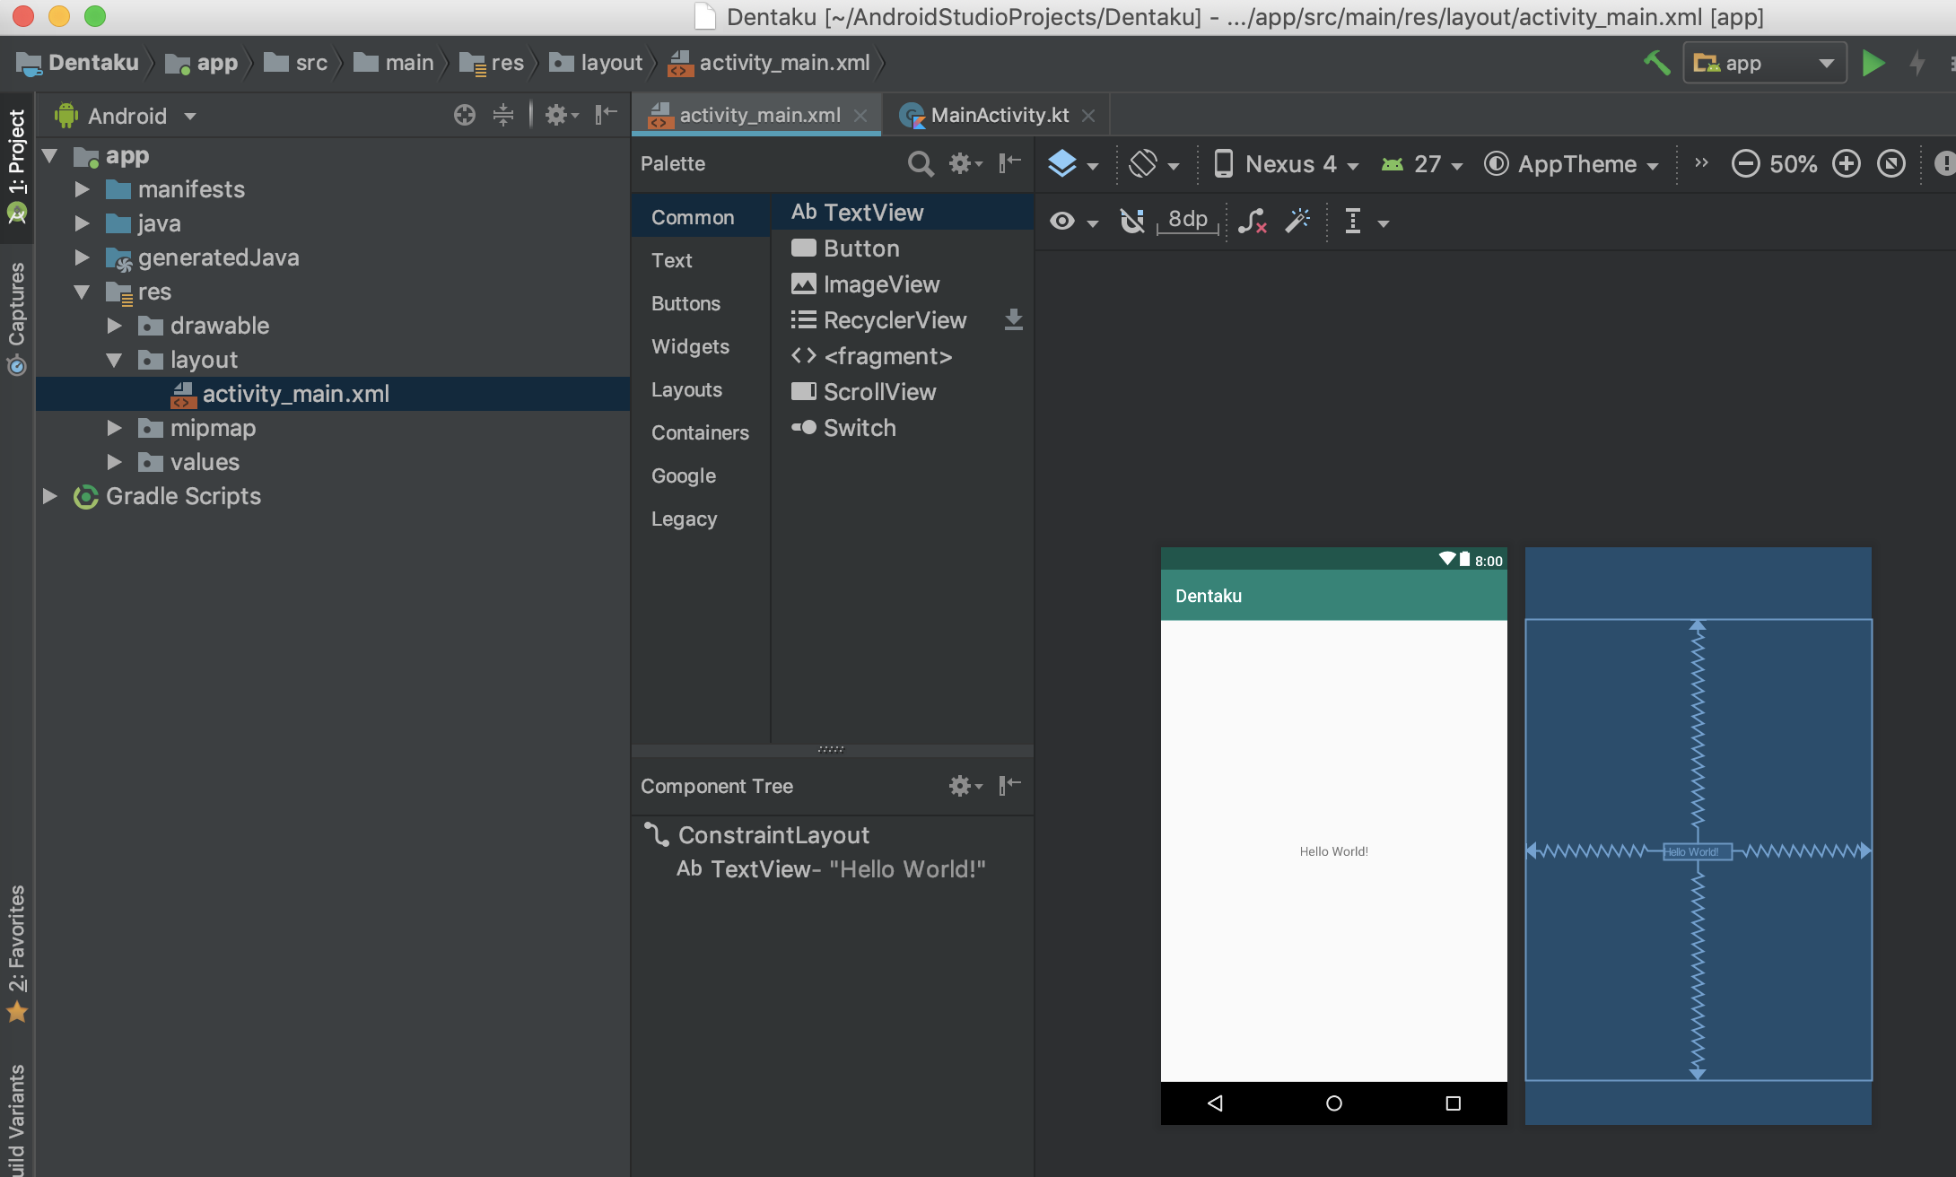Click the Build hammer icon

point(1656,63)
